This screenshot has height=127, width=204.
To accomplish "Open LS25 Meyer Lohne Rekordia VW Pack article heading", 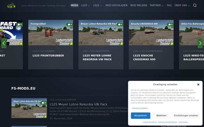I will click(x=78, y=104).
